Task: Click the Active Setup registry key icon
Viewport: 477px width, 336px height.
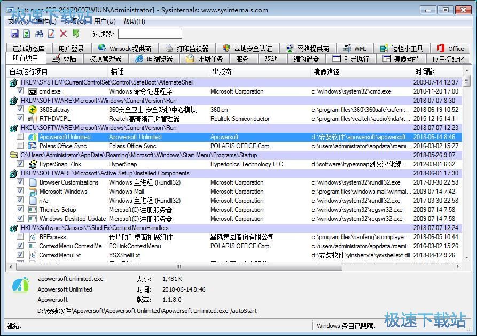Action: 14,173
